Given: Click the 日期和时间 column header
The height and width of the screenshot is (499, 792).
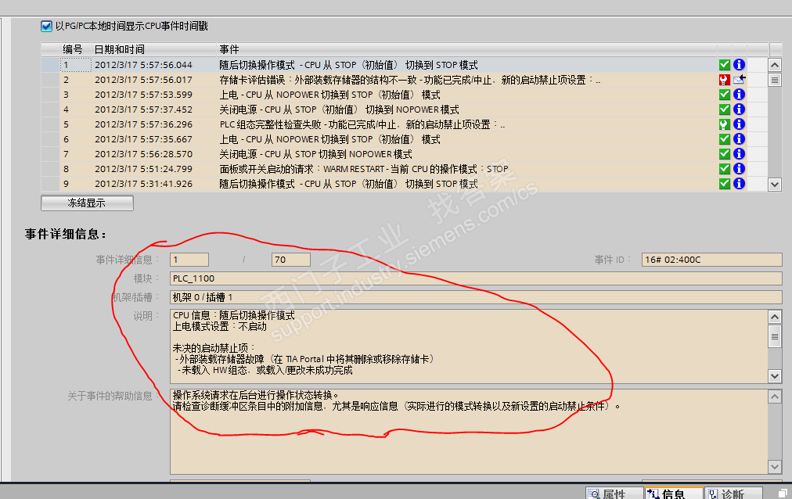Looking at the screenshot, I should pyautogui.click(x=119, y=49).
